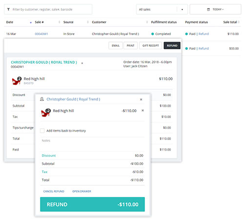Click Refund link on the $110.00 sale

203,34
